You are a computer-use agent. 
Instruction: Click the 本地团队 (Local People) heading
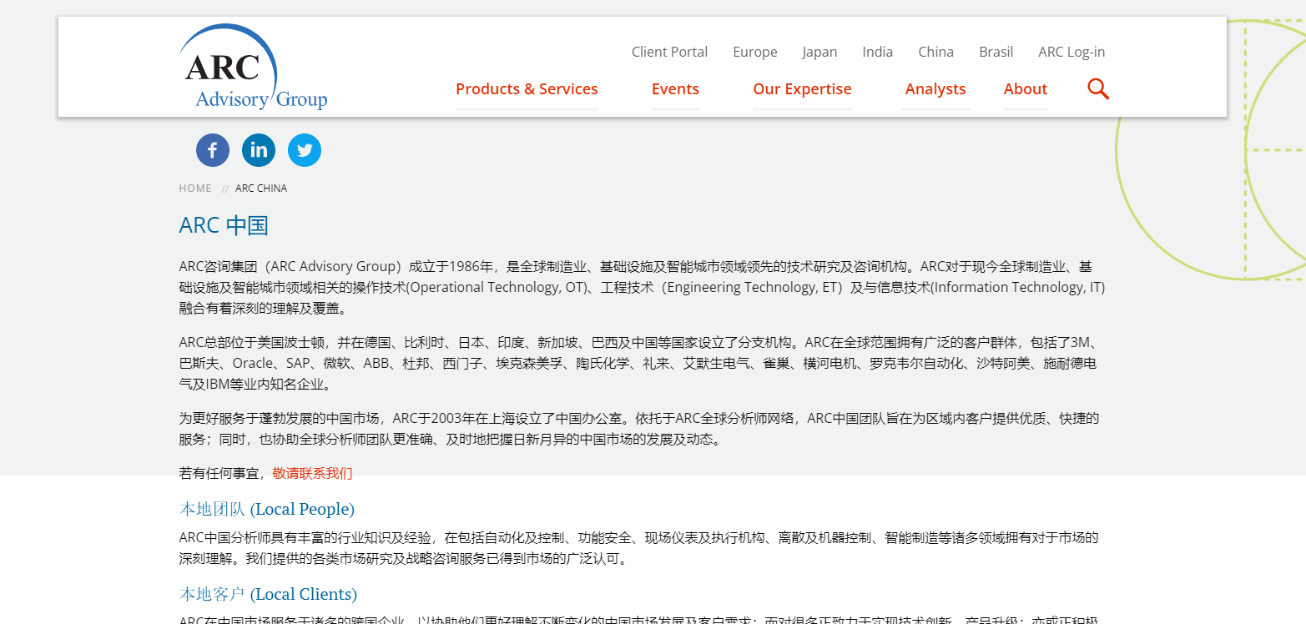pyautogui.click(x=267, y=509)
